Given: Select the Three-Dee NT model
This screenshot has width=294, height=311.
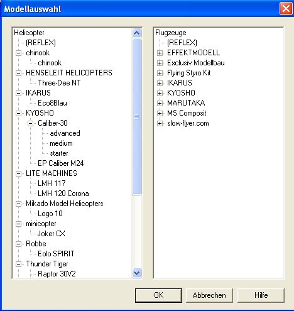Looking at the screenshot, I should coord(59,83).
